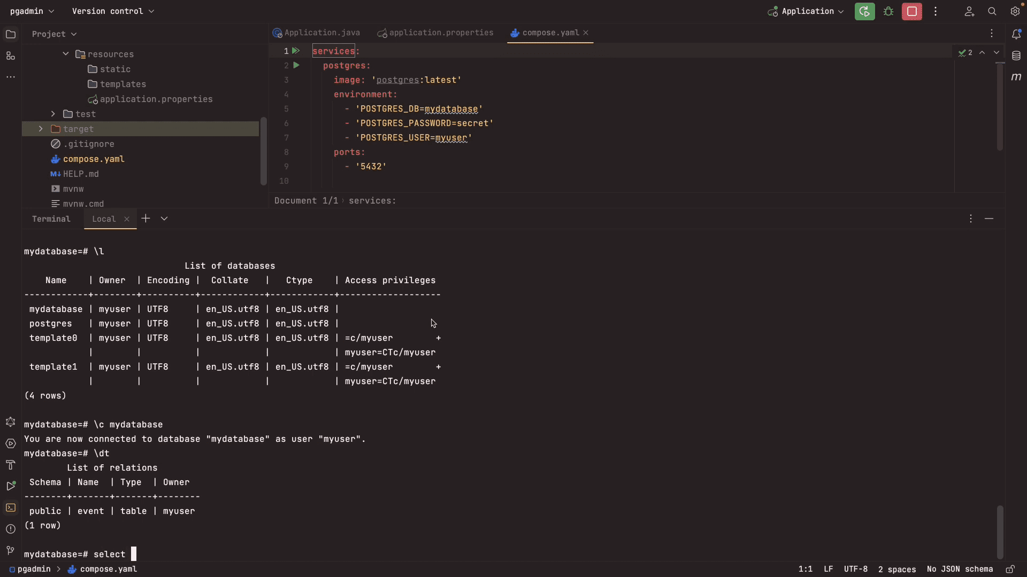Open the Problems tool window icon
This screenshot has height=577, width=1027.
coord(10,529)
